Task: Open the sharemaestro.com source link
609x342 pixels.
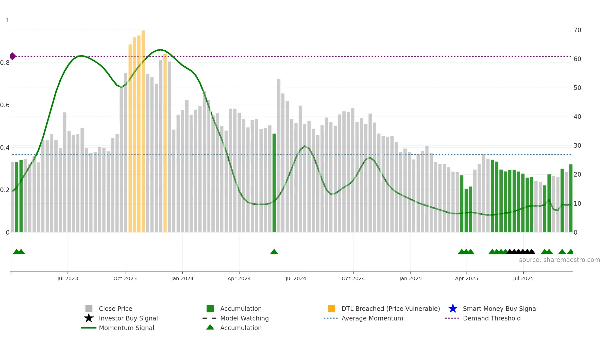Action: tap(560, 260)
